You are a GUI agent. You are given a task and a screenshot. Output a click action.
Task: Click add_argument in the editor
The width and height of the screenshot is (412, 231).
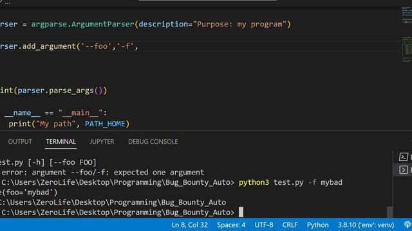pos(49,46)
